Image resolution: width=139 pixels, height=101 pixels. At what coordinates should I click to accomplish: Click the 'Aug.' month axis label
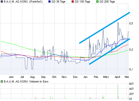[x=33, y=77]
